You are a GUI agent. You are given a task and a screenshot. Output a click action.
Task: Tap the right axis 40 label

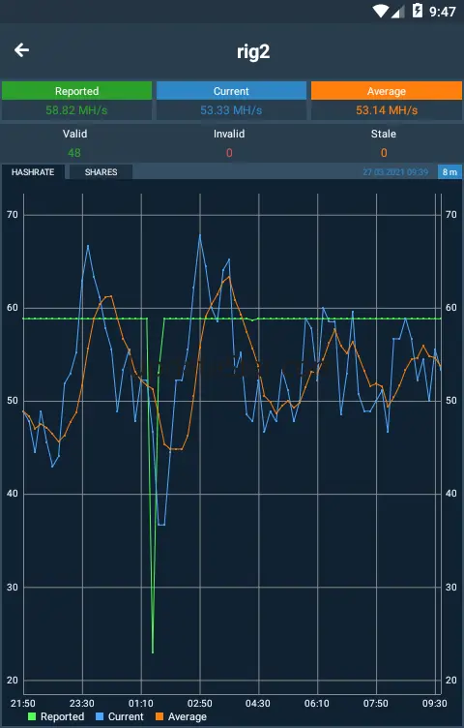[451, 494]
